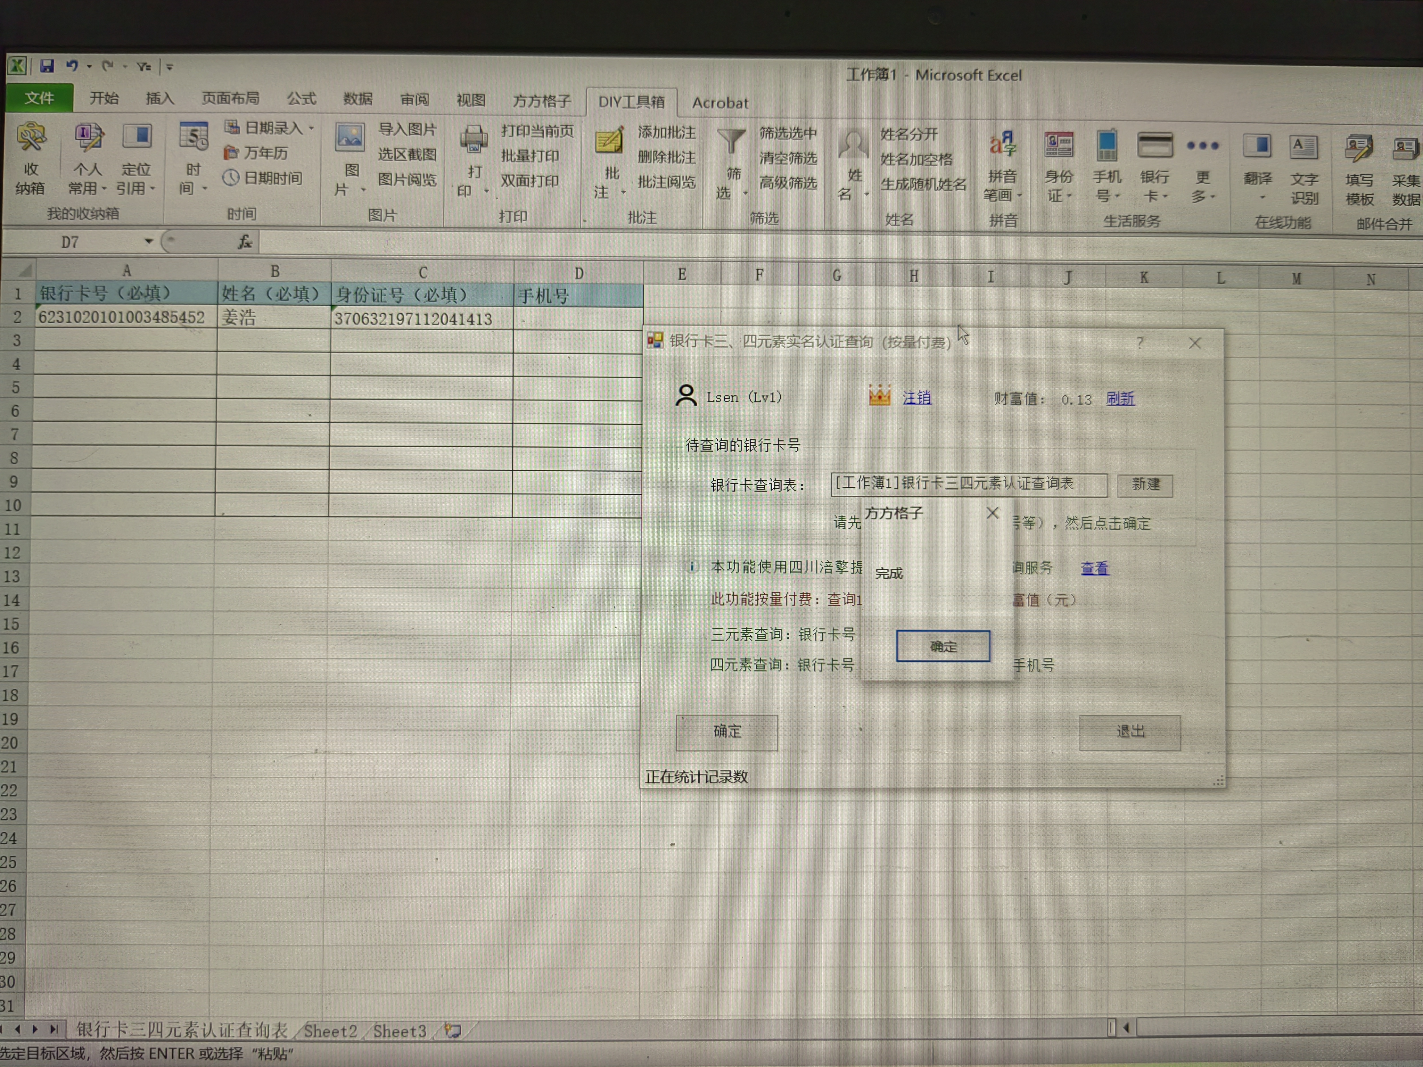Open the 文件 menu tab
The image size is (1423, 1067).
(x=39, y=98)
